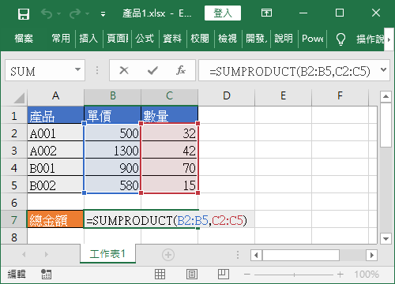Viewport: 395px width, 284px height.
Task: Switch to the 資料 ribbon tab
Action: click(172, 39)
